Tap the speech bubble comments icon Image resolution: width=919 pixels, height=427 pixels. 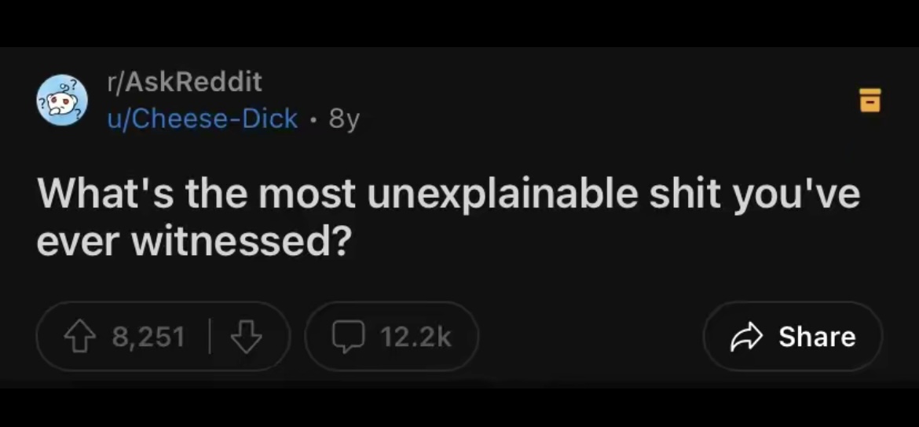pyautogui.click(x=350, y=338)
